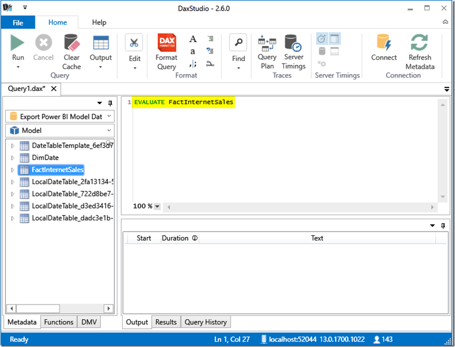Open the metadata pane options arrow

click(x=99, y=103)
